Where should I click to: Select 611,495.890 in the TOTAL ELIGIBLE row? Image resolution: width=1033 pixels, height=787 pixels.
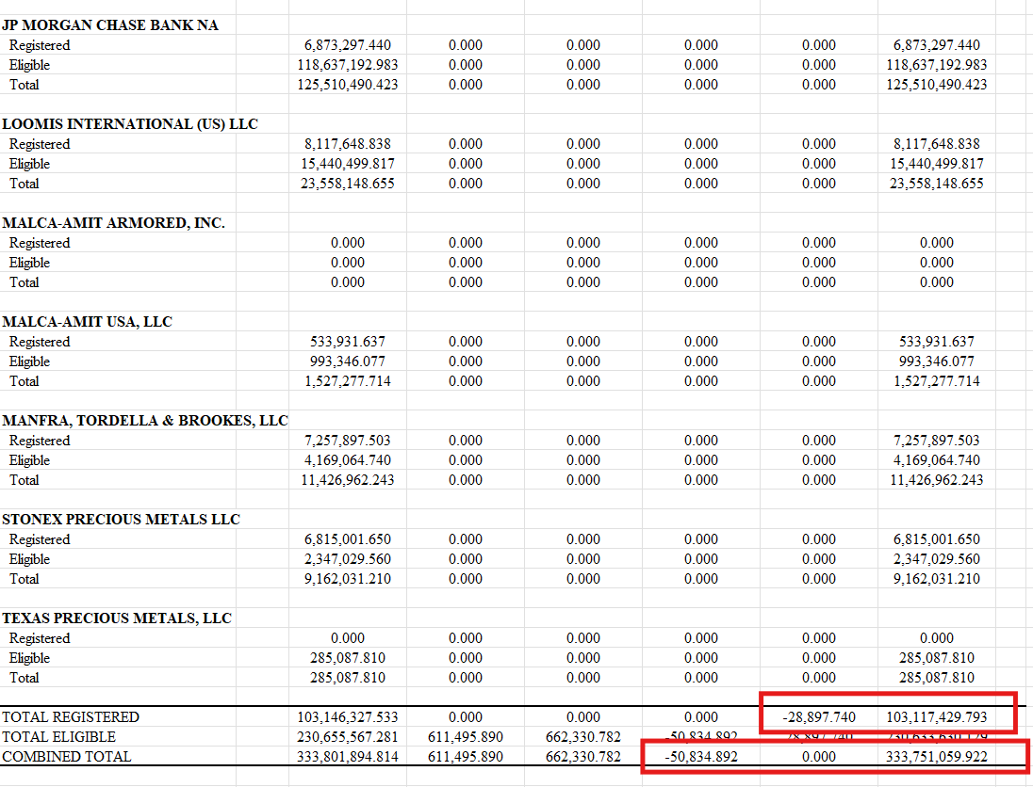[x=465, y=736]
